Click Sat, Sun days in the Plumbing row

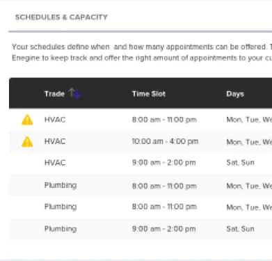[x=240, y=229]
